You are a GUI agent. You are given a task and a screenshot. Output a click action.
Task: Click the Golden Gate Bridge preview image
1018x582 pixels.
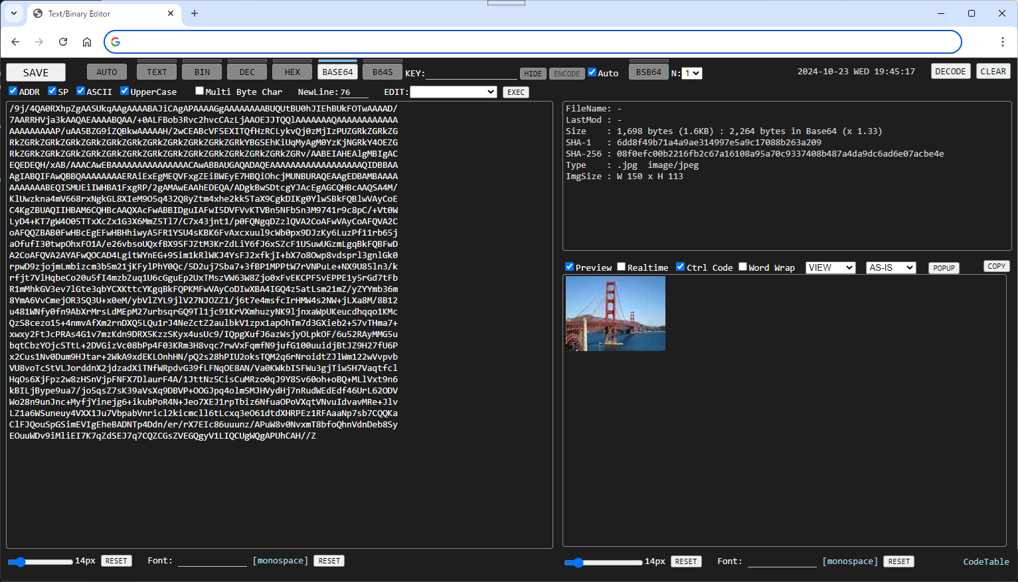(615, 313)
